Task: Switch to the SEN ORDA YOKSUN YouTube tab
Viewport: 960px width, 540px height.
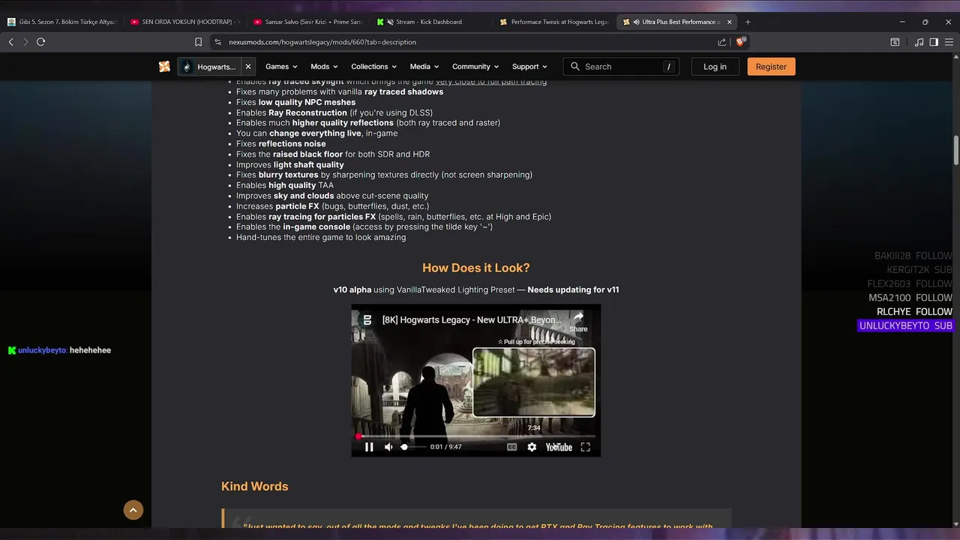Action: pos(184,22)
